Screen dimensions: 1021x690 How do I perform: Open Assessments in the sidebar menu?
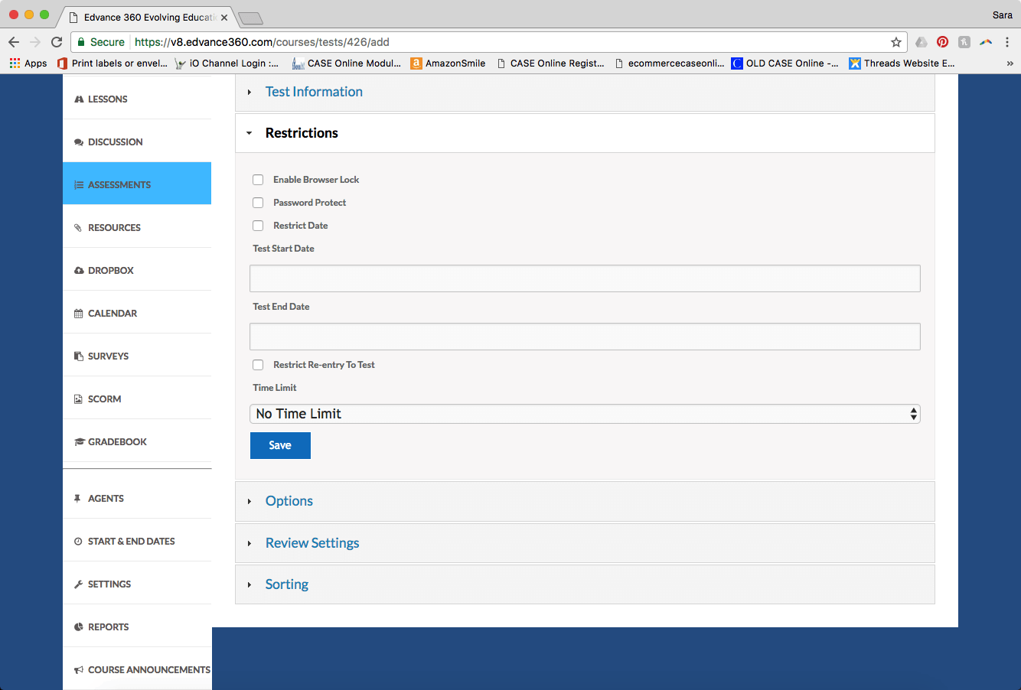[119, 184]
